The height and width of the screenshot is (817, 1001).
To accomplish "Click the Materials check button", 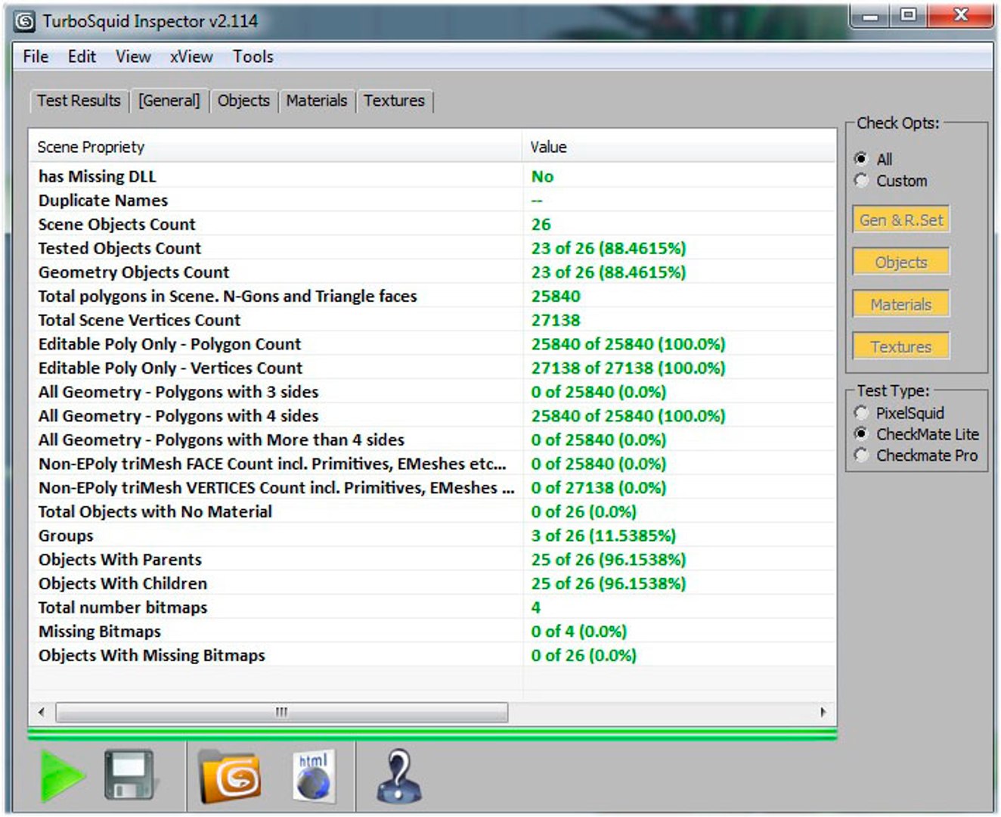I will (x=901, y=305).
